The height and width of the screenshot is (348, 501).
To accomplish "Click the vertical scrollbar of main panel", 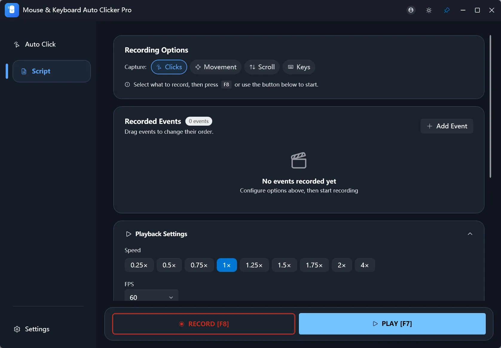I will [490, 107].
